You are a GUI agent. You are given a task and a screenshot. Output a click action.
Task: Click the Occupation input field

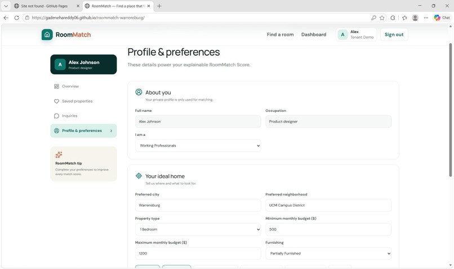(x=328, y=121)
